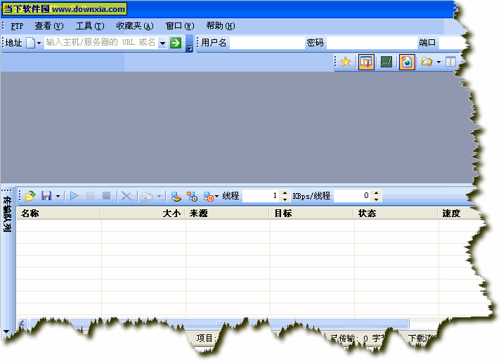Image resolution: width=501 pixels, height=361 pixels.
Task: Click the folder browse icon in toolbar
Action: coord(426,62)
